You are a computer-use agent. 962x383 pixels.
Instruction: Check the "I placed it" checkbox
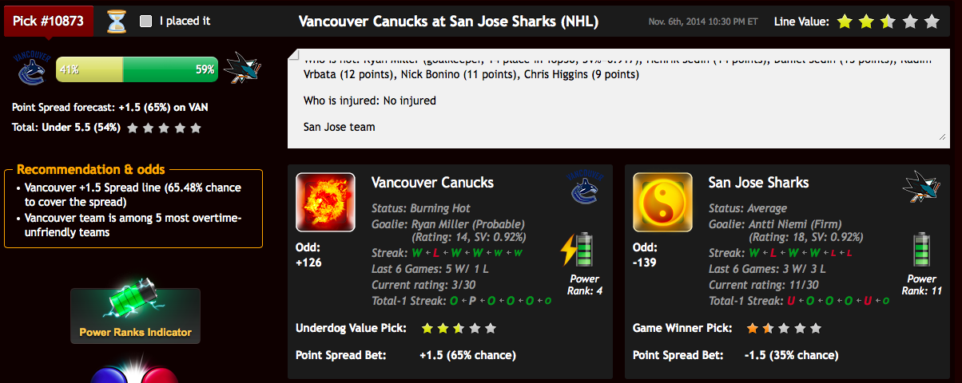(x=145, y=22)
